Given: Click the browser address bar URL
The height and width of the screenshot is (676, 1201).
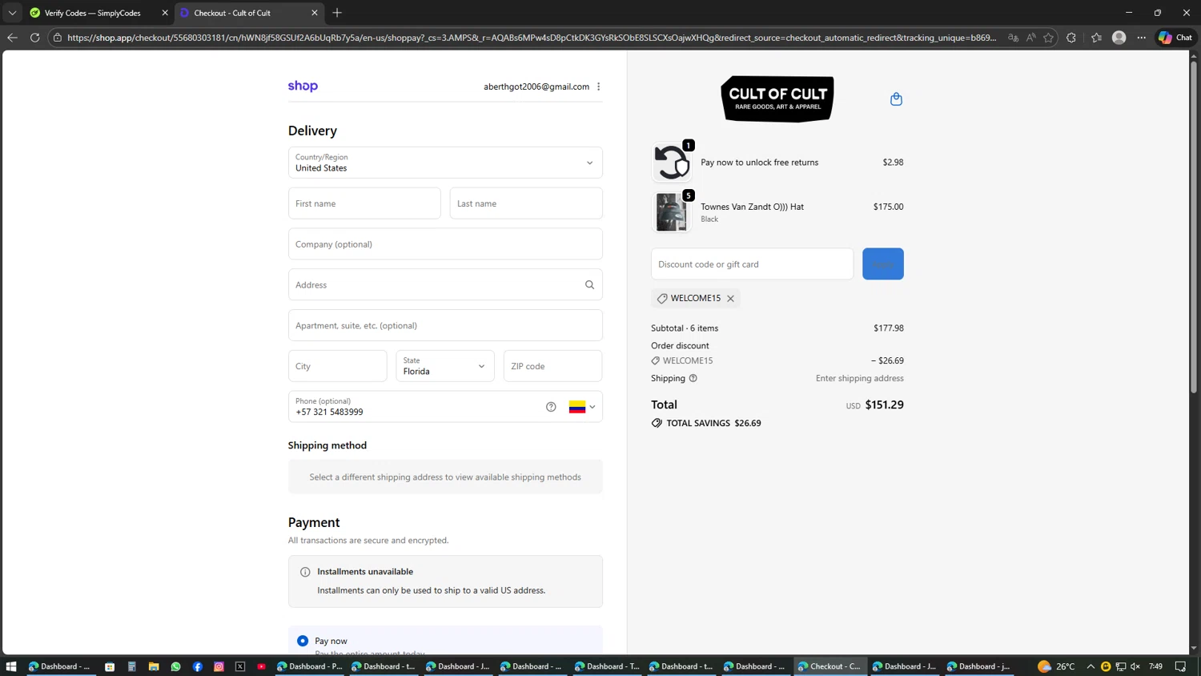Looking at the screenshot, I should click(x=532, y=38).
